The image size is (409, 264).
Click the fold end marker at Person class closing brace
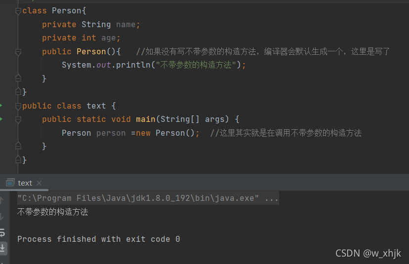tap(18, 91)
